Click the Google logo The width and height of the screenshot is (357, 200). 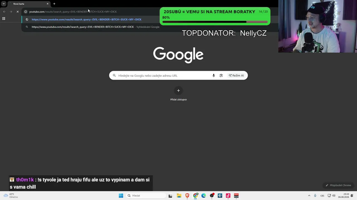(178, 55)
